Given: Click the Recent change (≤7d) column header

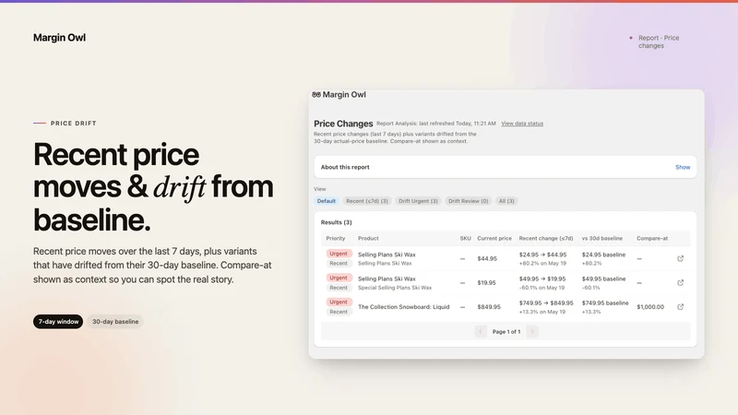Looking at the screenshot, I should coord(546,238).
